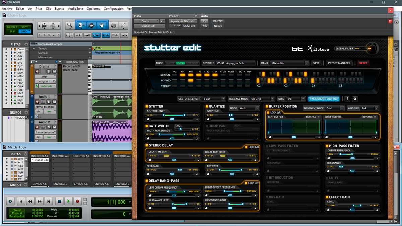
Task: Click the rewind button in transport
Action: [x=30, y=201]
